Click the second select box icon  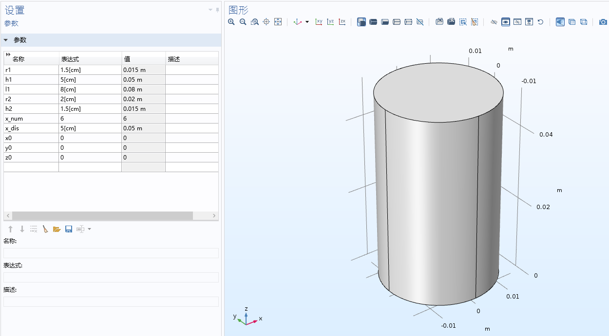(451, 22)
